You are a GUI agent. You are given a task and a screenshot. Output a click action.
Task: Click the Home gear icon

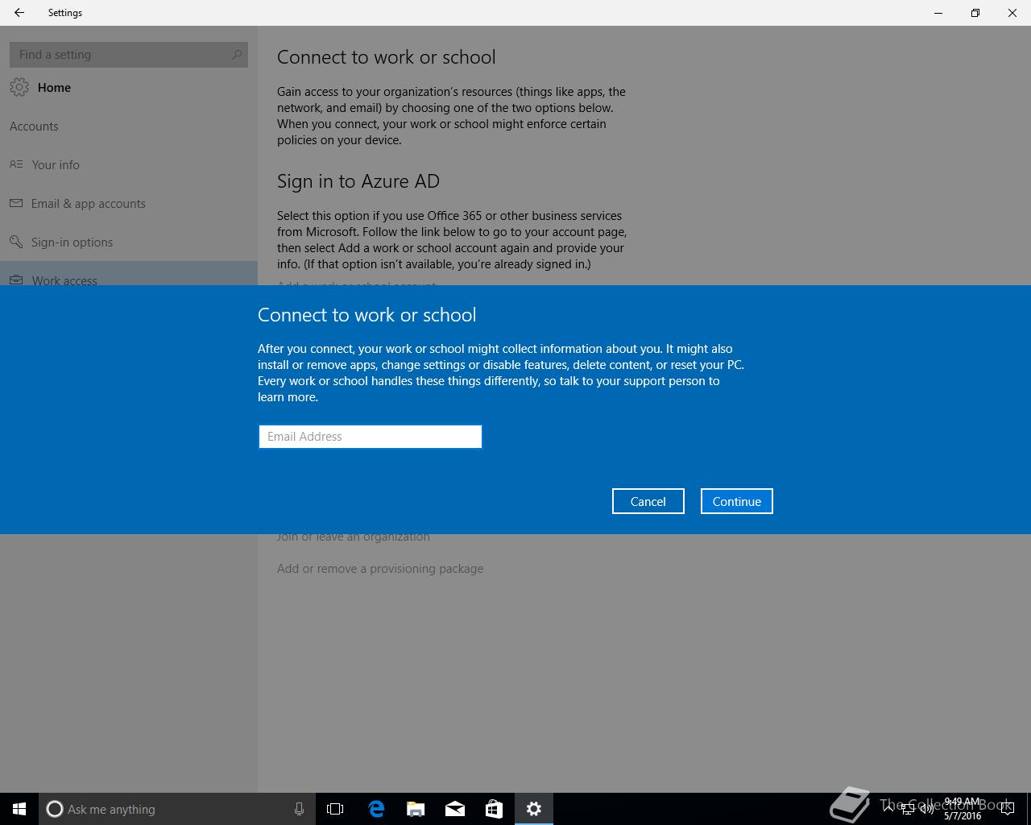coord(19,88)
